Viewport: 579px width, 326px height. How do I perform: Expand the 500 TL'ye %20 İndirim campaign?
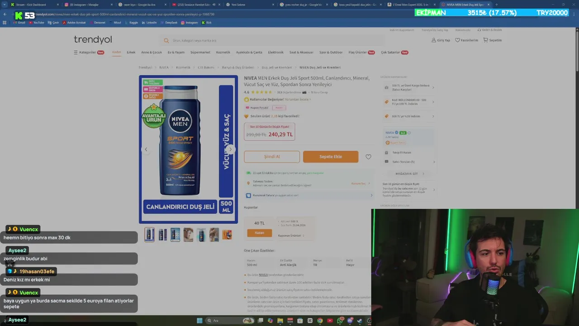(x=409, y=116)
